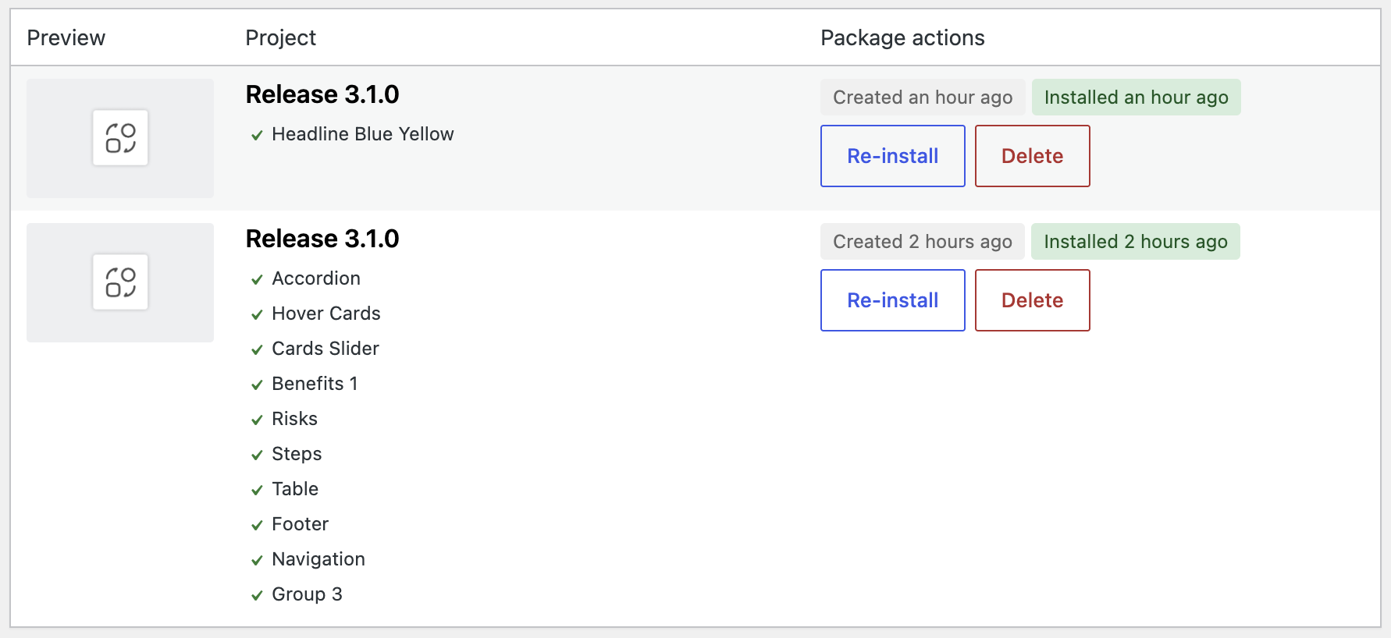Click the checkmark icon next to Benefits 1
The width and height of the screenshot is (1391, 638).
click(257, 385)
